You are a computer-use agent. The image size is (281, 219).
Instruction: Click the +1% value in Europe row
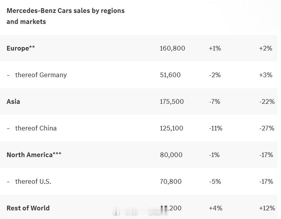215,48
